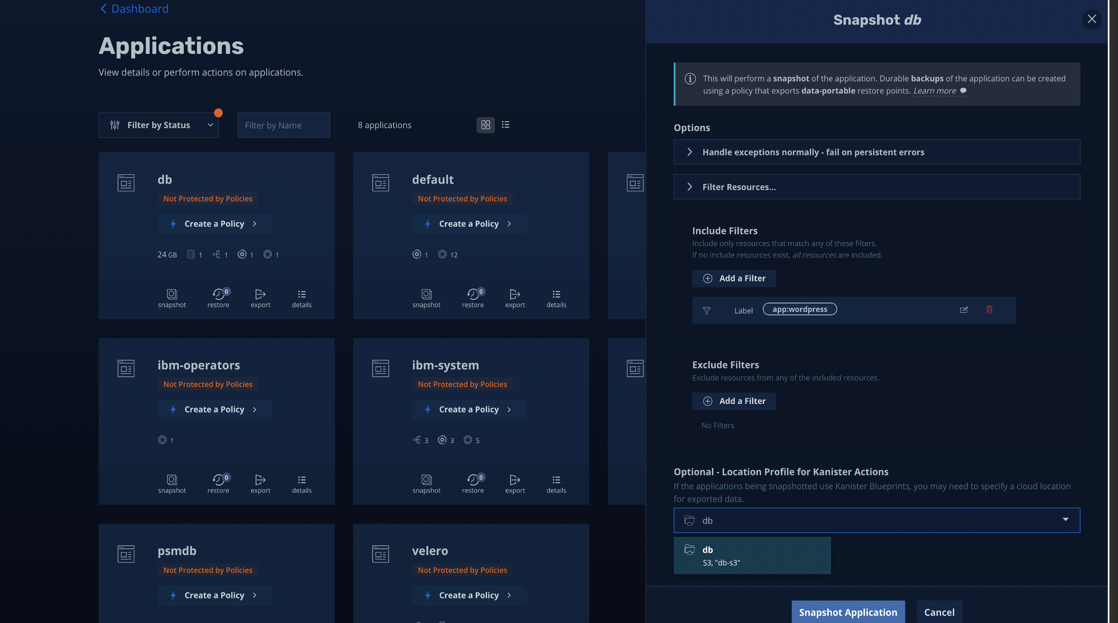Open the Filter by Status dropdown
The width and height of the screenshot is (1118, 623).
click(x=158, y=125)
